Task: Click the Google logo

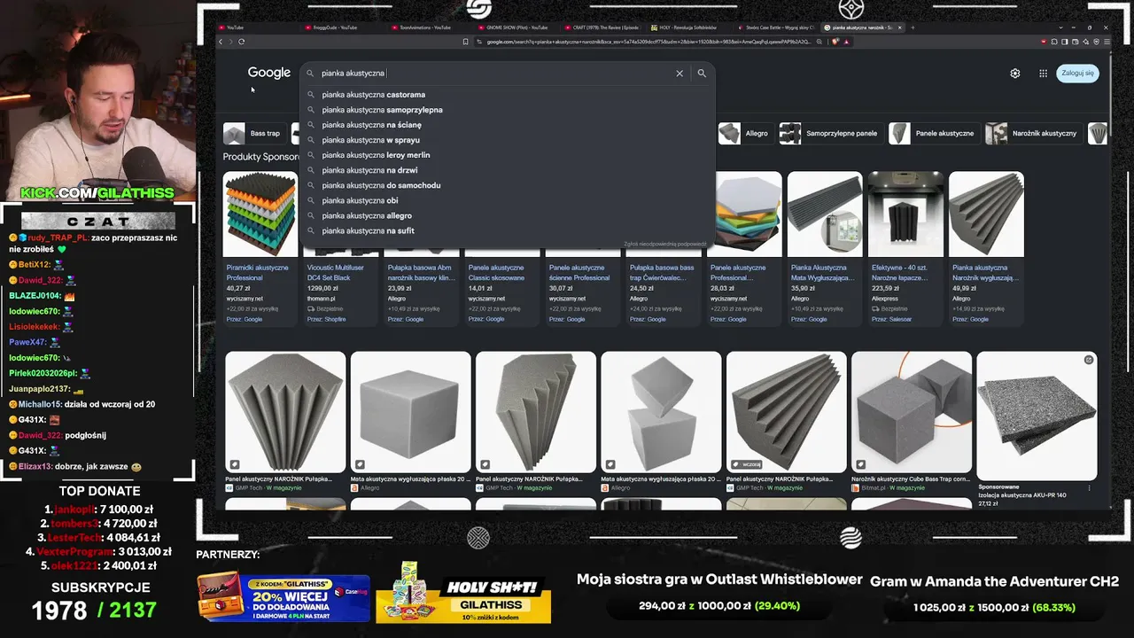Action: pos(269,73)
